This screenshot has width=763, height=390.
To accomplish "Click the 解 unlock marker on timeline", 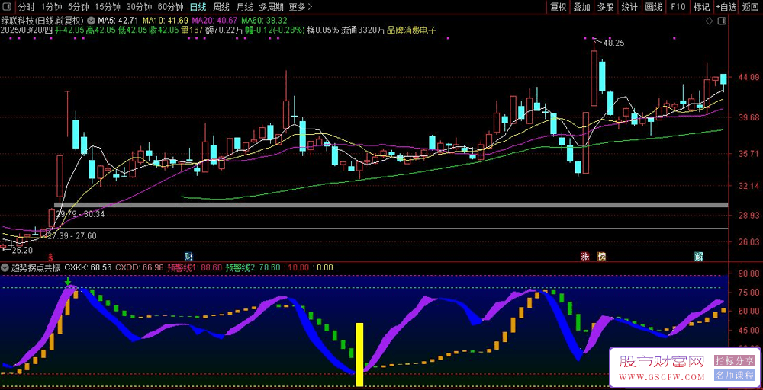I will tap(698, 256).
